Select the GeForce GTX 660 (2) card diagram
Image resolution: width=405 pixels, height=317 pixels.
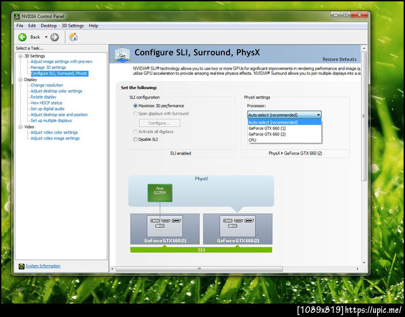pos(238,229)
